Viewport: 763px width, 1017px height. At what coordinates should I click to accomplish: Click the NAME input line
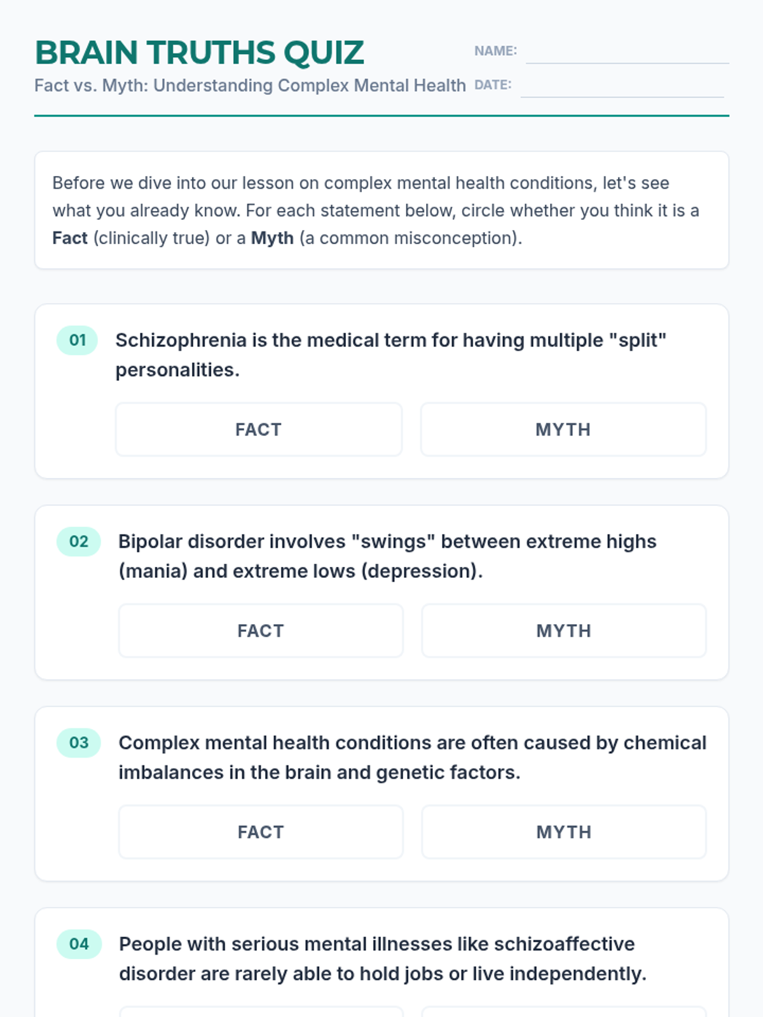pyautogui.click(x=628, y=52)
